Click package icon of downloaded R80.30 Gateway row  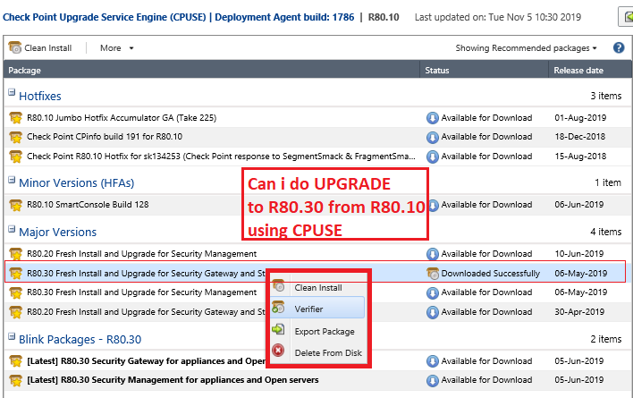16,274
